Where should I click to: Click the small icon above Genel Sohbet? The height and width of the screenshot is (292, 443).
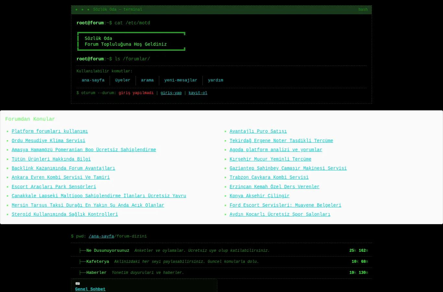click(x=78, y=284)
